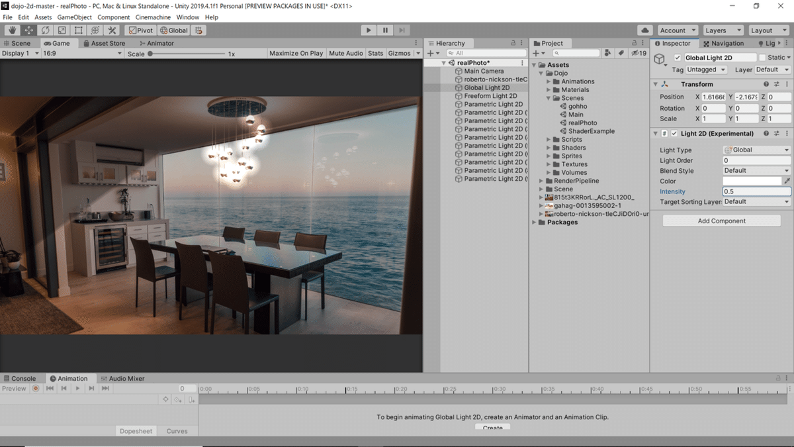Switch to the Scene tab
794x447 pixels.
tap(17, 43)
